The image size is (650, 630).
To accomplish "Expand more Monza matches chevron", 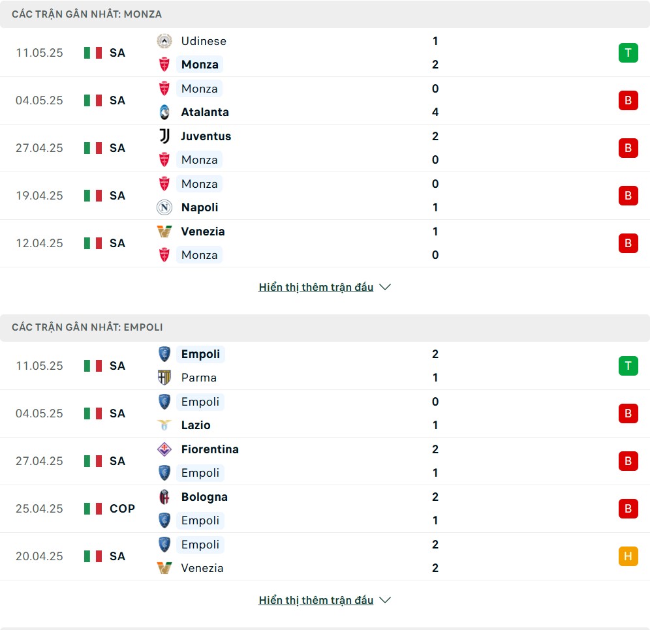I will click(x=385, y=287).
